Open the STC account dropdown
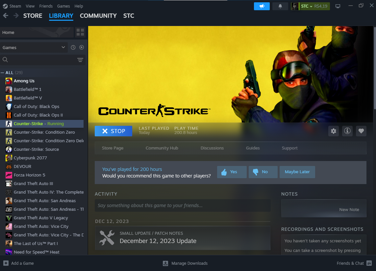 [310, 6]
